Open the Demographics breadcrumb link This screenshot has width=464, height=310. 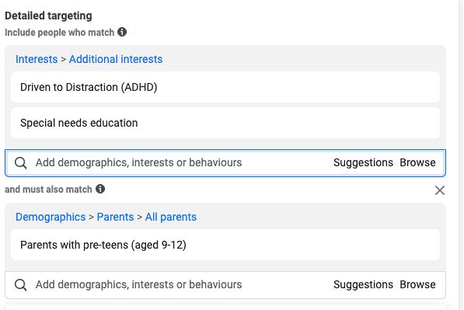[x=51, y=217]
